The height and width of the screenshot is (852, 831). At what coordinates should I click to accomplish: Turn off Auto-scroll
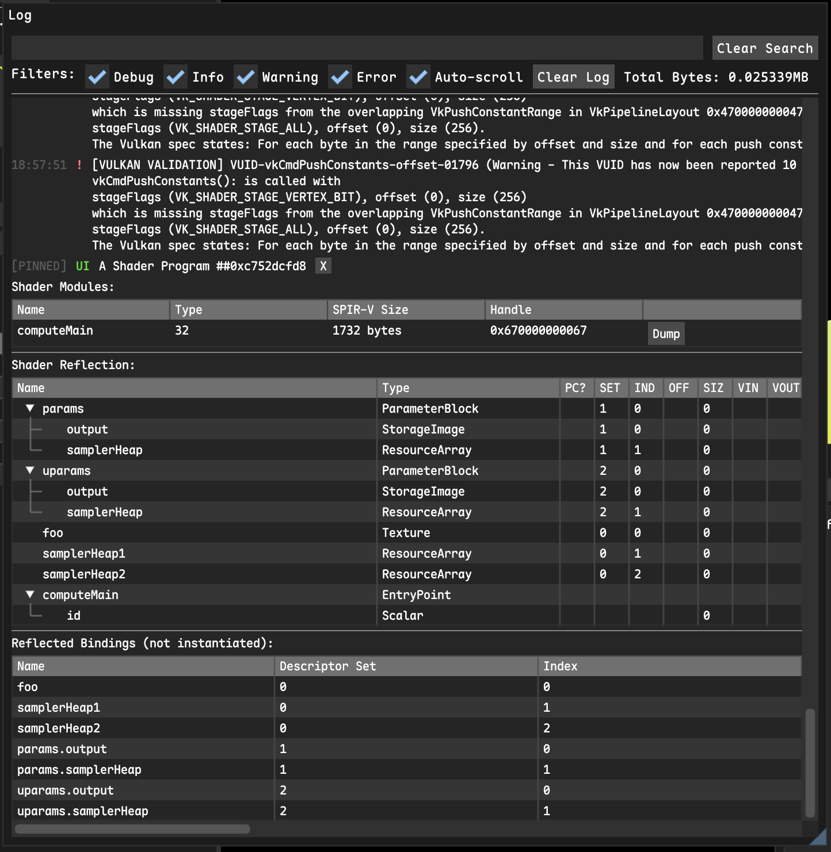[418, 76]
